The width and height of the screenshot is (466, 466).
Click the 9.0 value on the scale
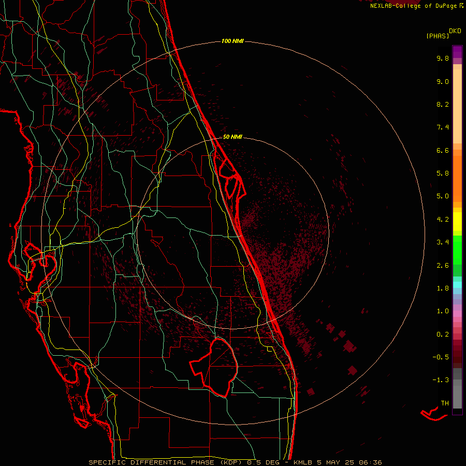(x=443, y=82)
